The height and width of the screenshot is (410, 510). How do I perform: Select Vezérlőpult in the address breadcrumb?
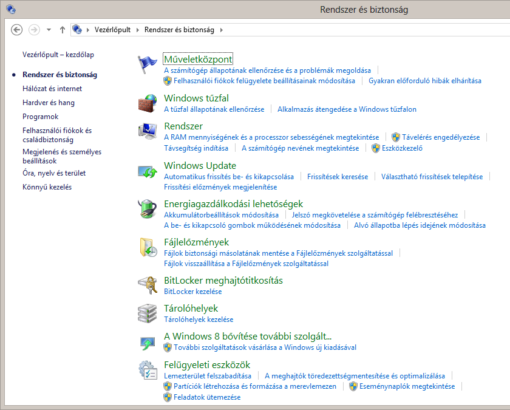[112, 30]
